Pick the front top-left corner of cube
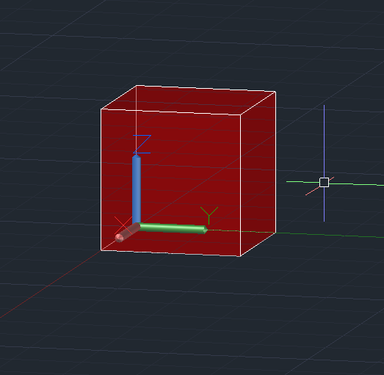Viewport: 384px width, 375px height. click(x=101, y=109)
